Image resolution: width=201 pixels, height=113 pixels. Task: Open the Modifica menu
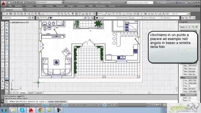[19, 6]
